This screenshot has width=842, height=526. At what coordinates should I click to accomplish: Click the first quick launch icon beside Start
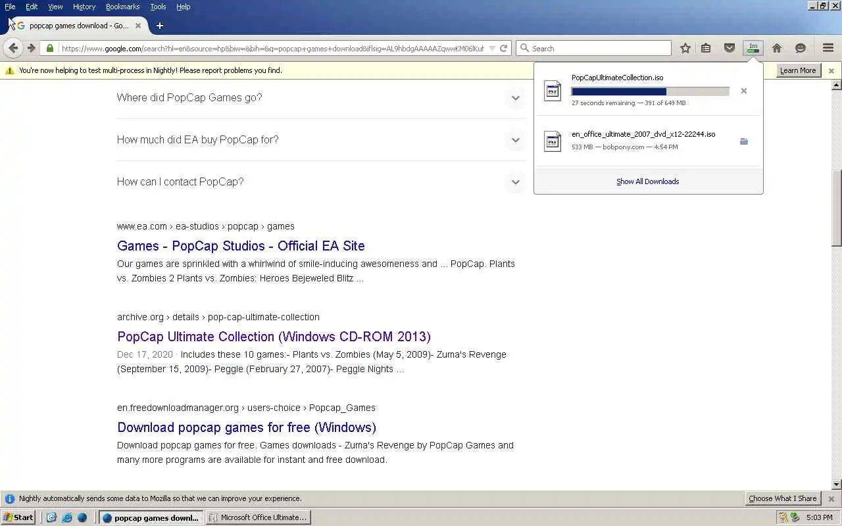tap(51, 517)
